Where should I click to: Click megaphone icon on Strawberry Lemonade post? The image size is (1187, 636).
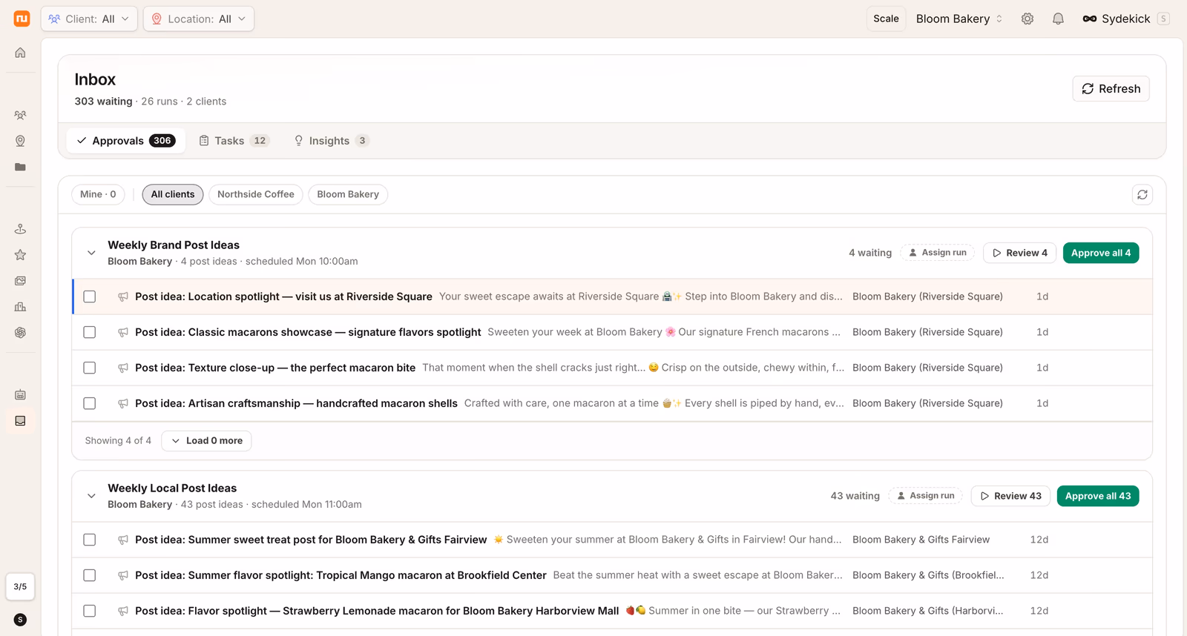coord(123,611)
